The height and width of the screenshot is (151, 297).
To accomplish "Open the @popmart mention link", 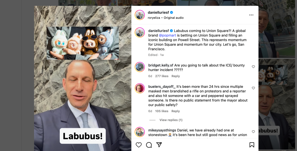I will (x=167, y=35).
